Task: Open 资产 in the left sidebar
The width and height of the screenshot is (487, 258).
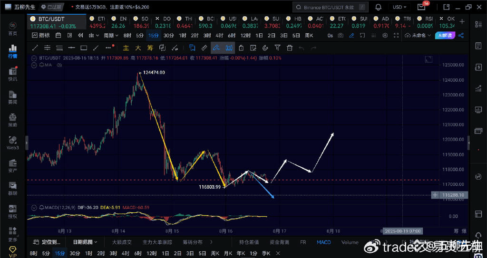Action: pyautogui.click(x=13, y=165)
